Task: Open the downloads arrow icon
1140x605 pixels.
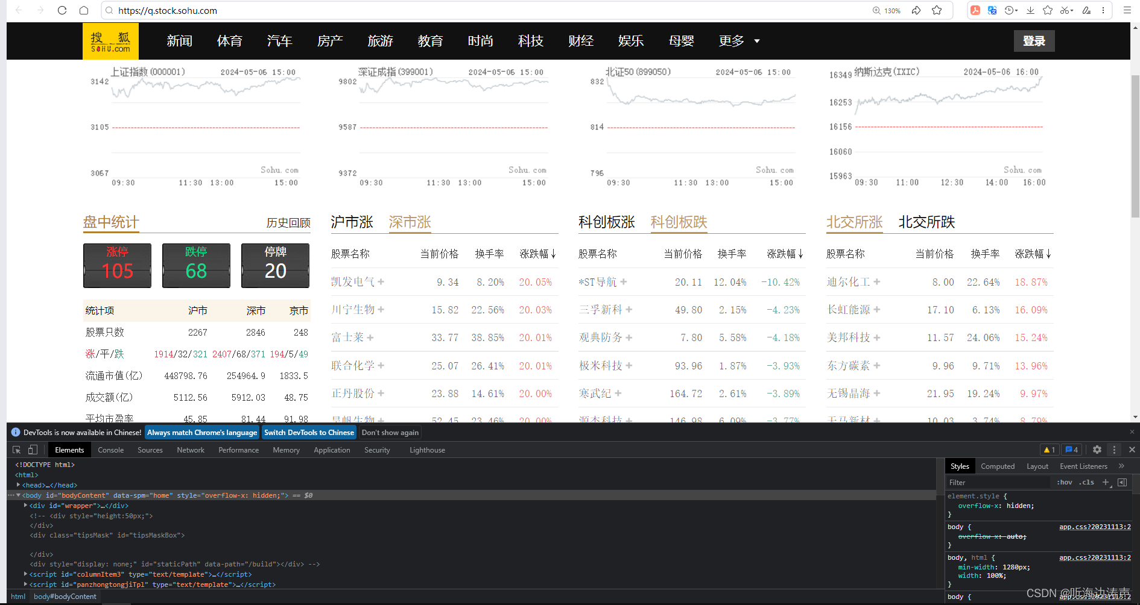Action: pyautogui.click(x=1031, y=10)
